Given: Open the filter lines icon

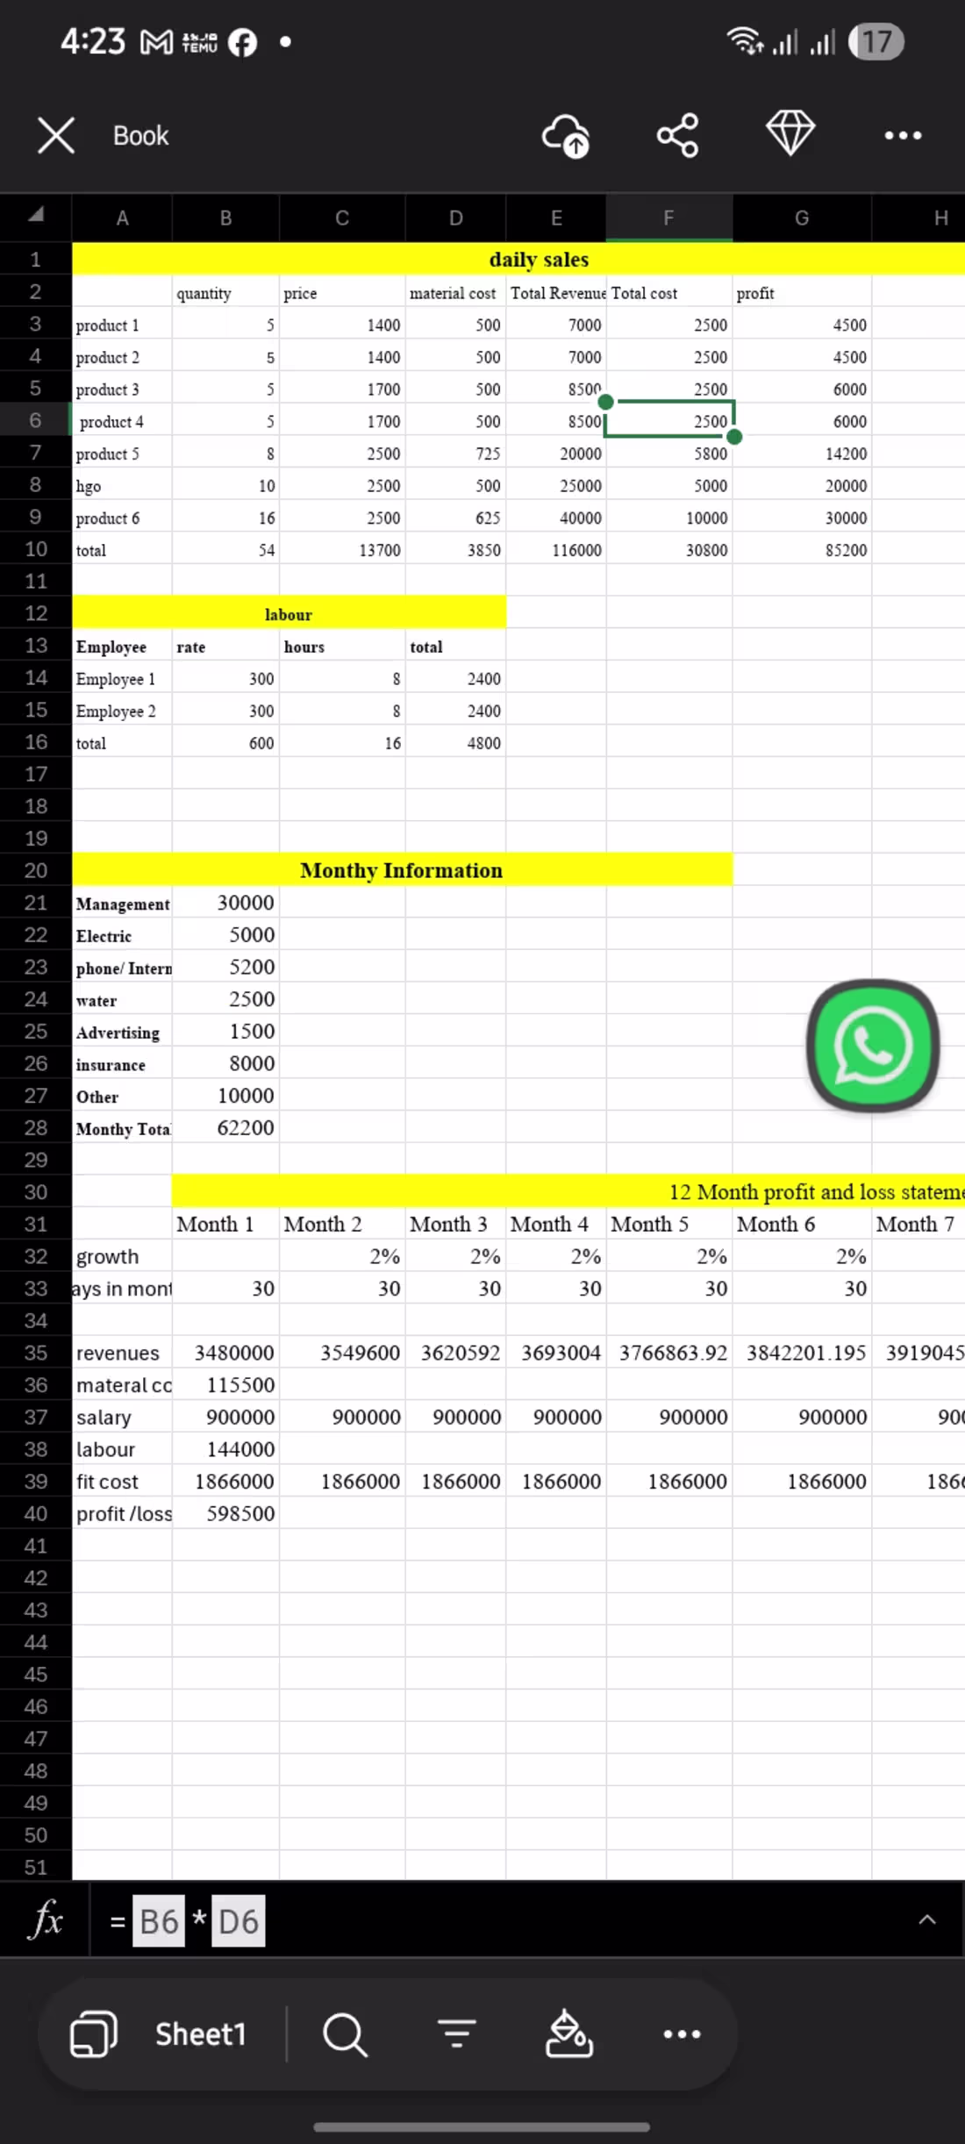Looking at the screenshot, I should [x=457, y=2033].
